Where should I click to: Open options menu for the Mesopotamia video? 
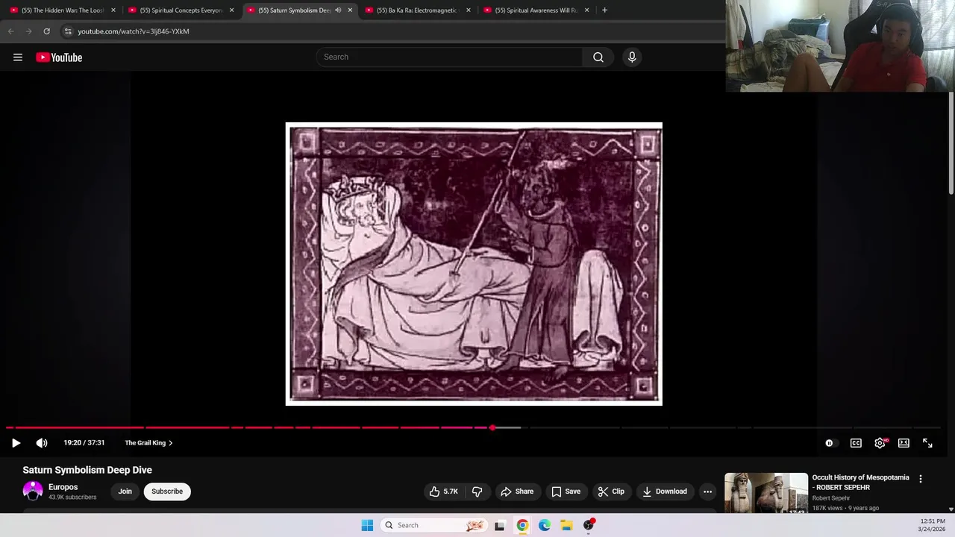[921, 479]
